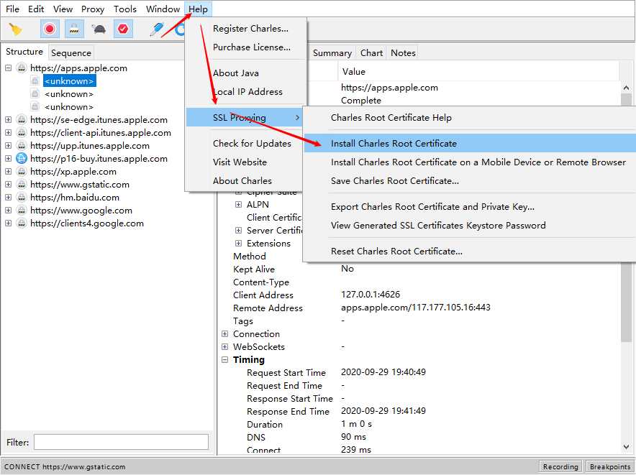Click the Recording status button
The height and width of the screenshot is (475, 636).
[560, 466]
